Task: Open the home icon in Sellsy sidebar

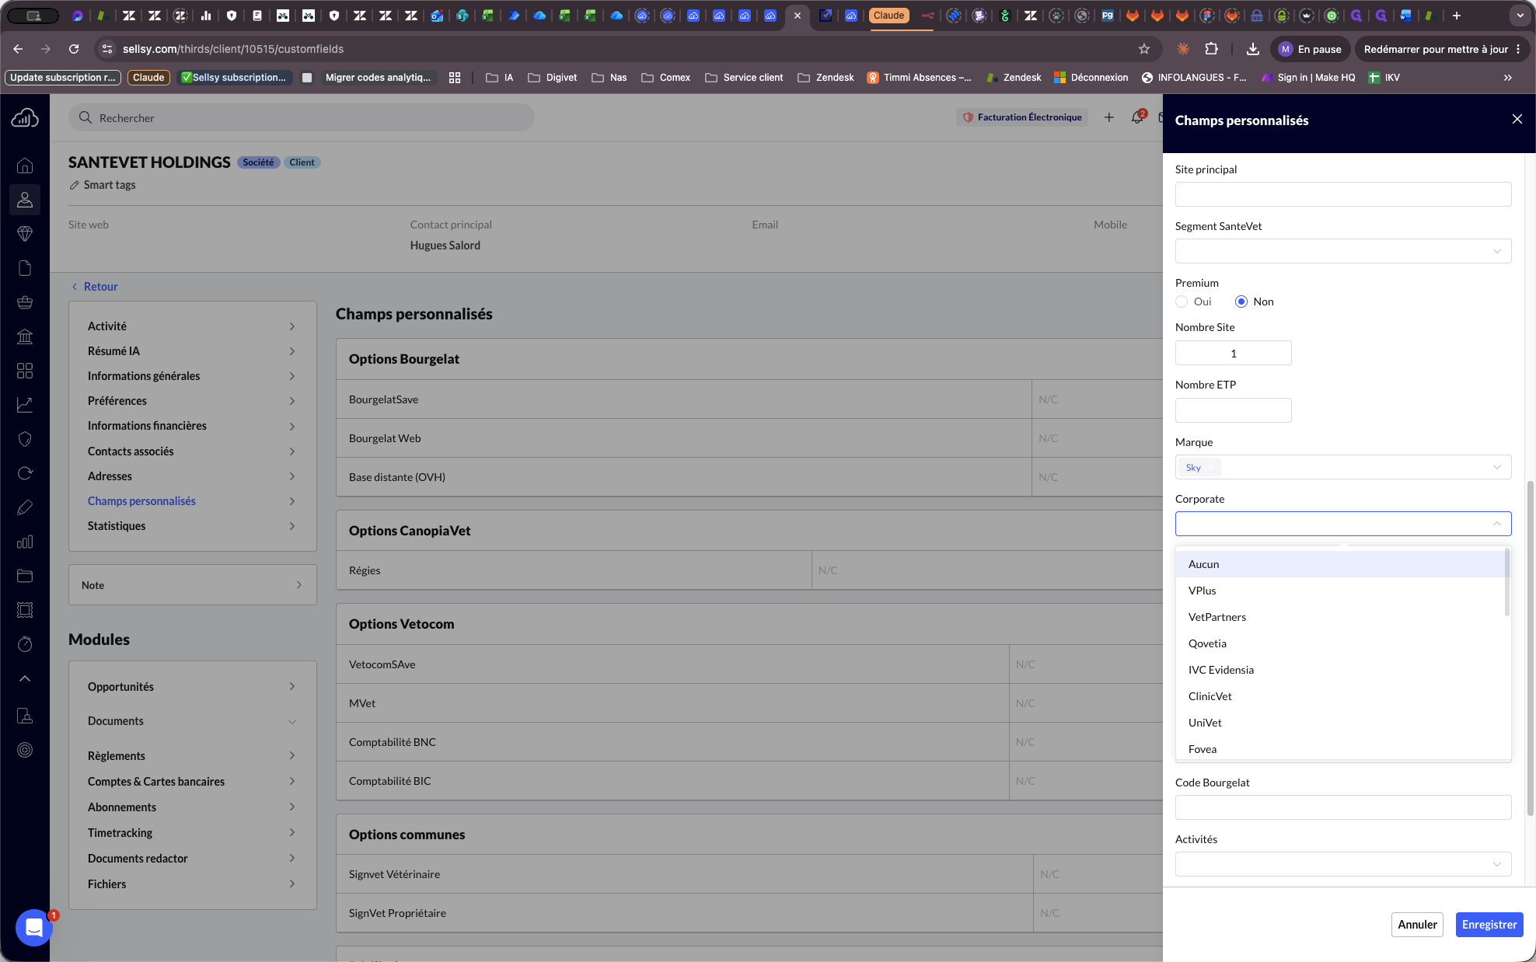Action: pos(25,166)
